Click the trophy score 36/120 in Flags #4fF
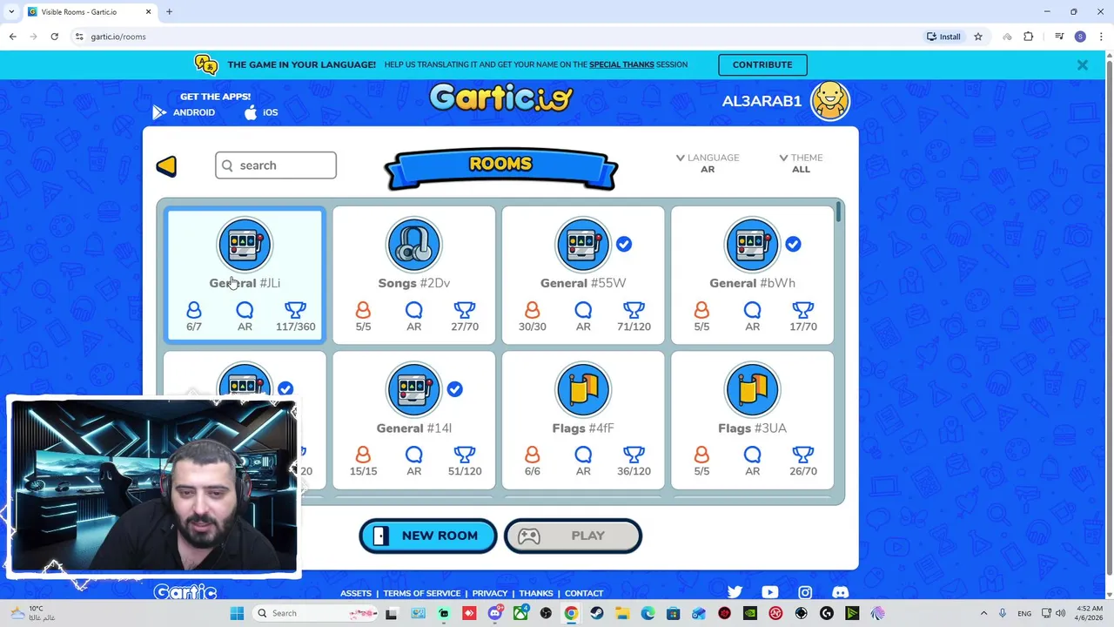The width and height of the screenshot is (1114, 627). pyautogui.click(x=634, y=471)
